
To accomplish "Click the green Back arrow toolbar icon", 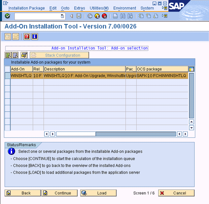I will (x=90, y=16).
